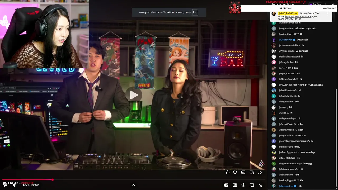Click avatar of @Ayumi_ariuka
The height and width of the screenshot is (190, 338).
(x=274, y=51)
